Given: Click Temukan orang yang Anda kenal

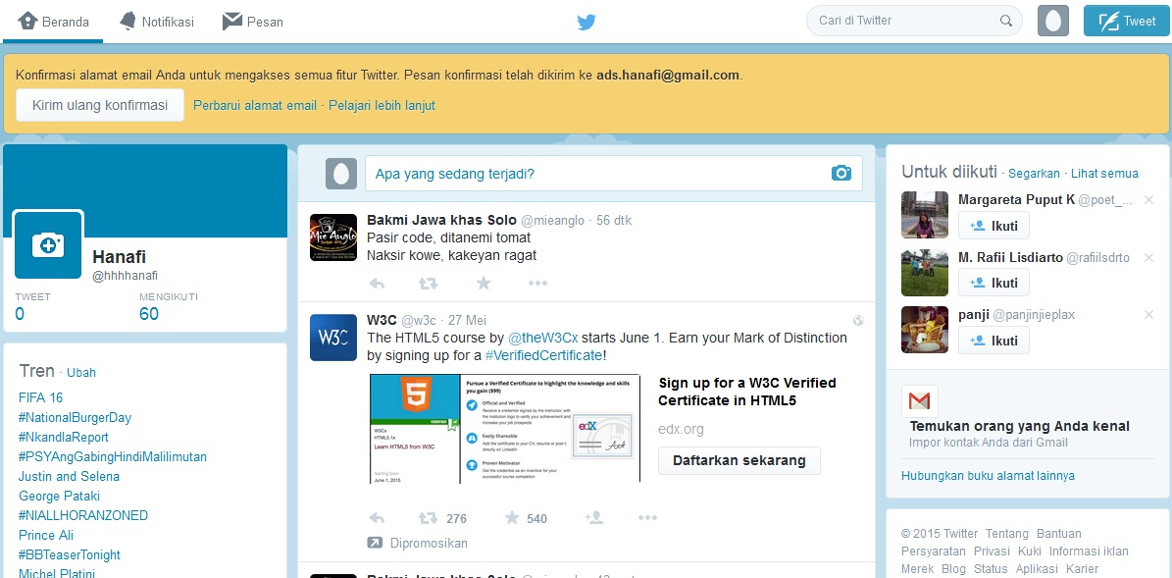Looking at the screenshot, I should 1020,426.
